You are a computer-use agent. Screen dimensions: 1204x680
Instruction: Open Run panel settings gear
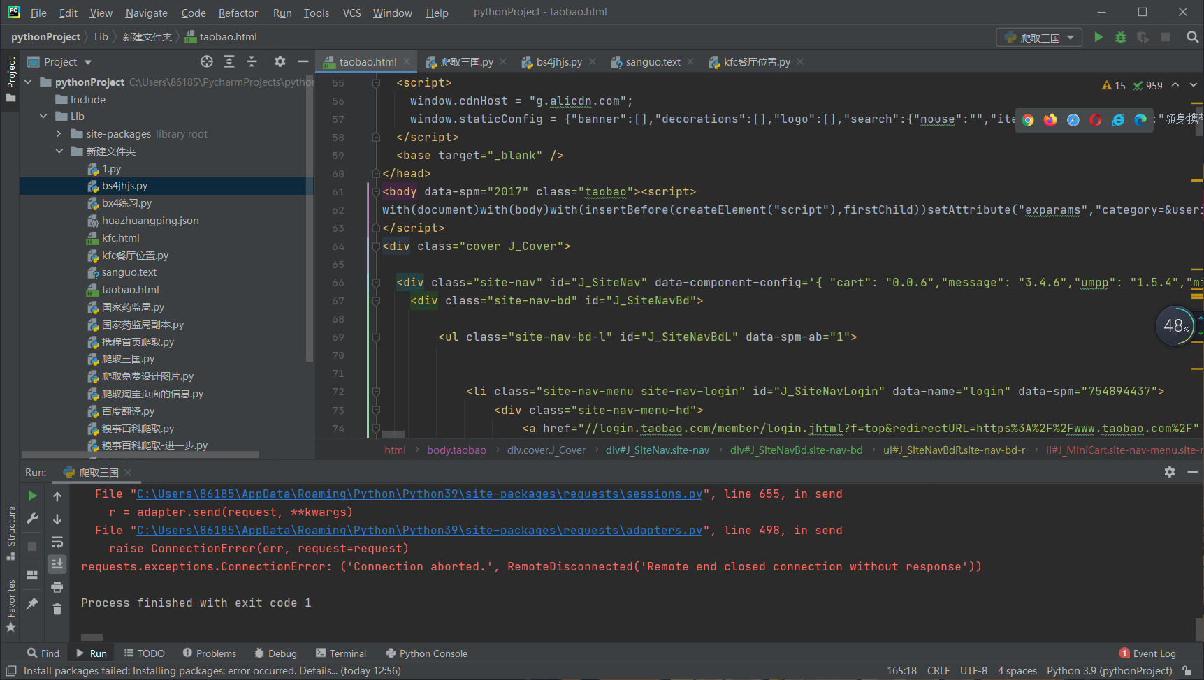(x=1170, y=472)
